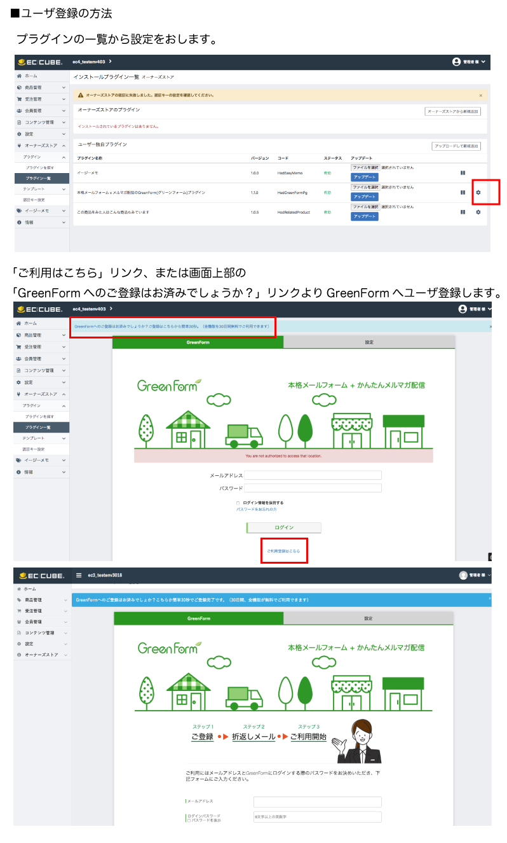
Task: Click パスワードをお忘れの方 link
Action: coord(256,510)
